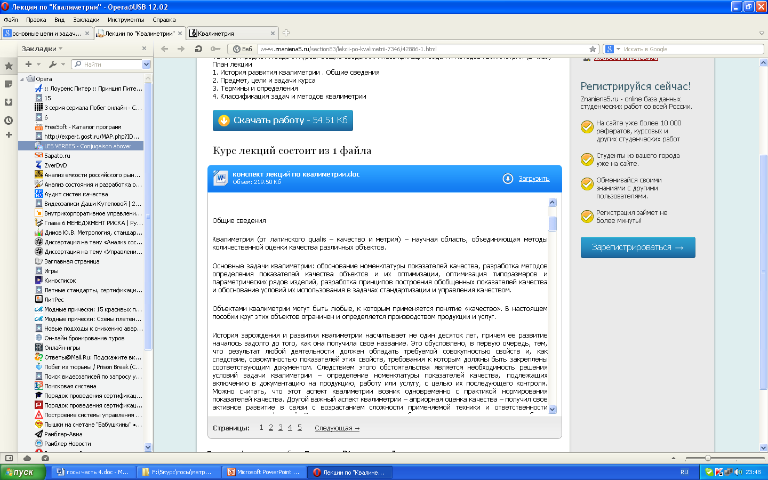768x480 pixels.
Task: Click the volume icon in system tray
Action: point(738,472)
